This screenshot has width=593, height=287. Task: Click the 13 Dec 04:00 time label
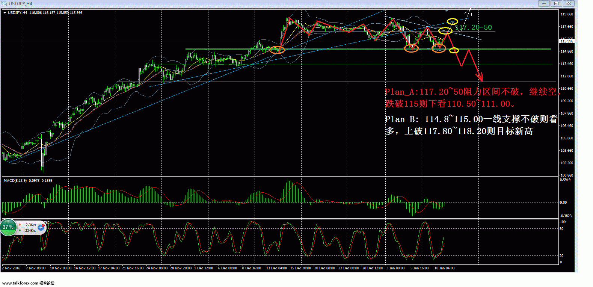[276, 268]
